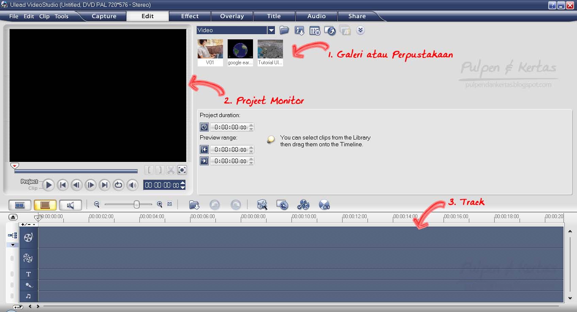Open the Library Manager icon
The image size is (577, 312).
(315, 30)
